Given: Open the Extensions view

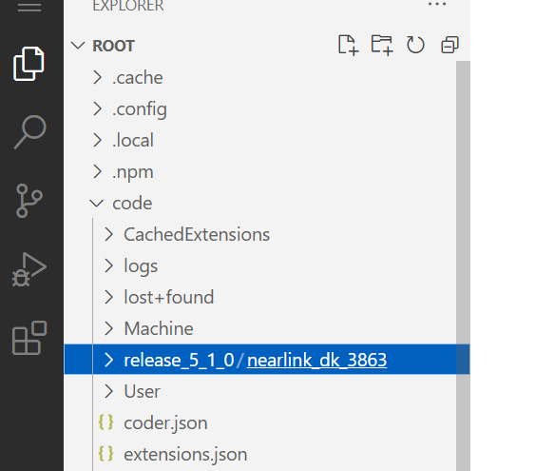Looking at the screenshot, I should pos(29,338).
